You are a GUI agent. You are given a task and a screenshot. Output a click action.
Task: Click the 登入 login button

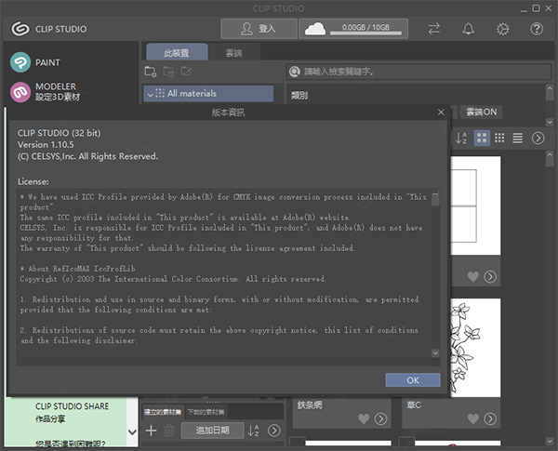click(258, 29)
